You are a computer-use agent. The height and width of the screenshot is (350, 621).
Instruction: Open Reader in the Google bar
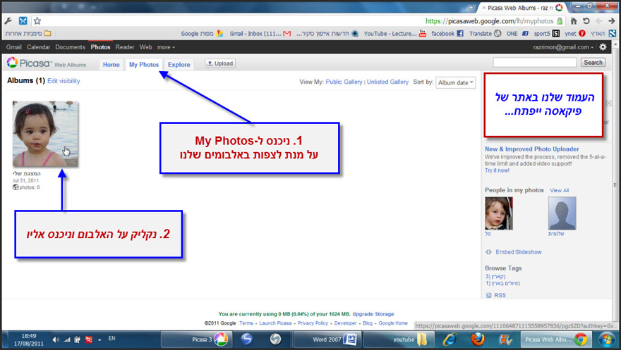pos(125,47)
